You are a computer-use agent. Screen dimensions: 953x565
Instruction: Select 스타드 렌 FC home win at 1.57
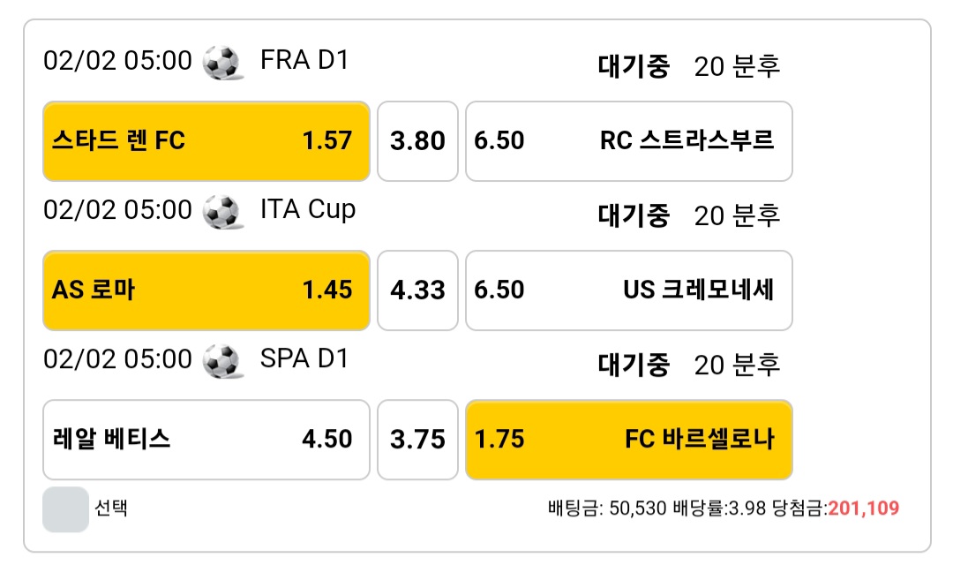pos(206,141)
